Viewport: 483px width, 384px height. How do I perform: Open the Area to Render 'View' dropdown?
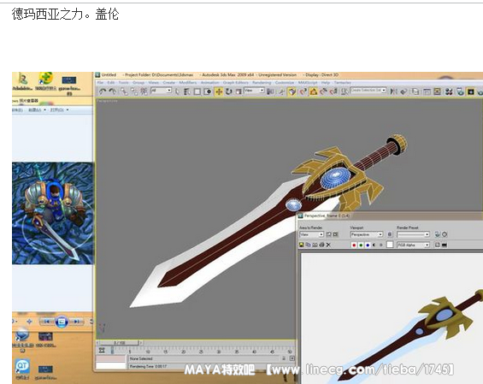[x=311, y=234]
